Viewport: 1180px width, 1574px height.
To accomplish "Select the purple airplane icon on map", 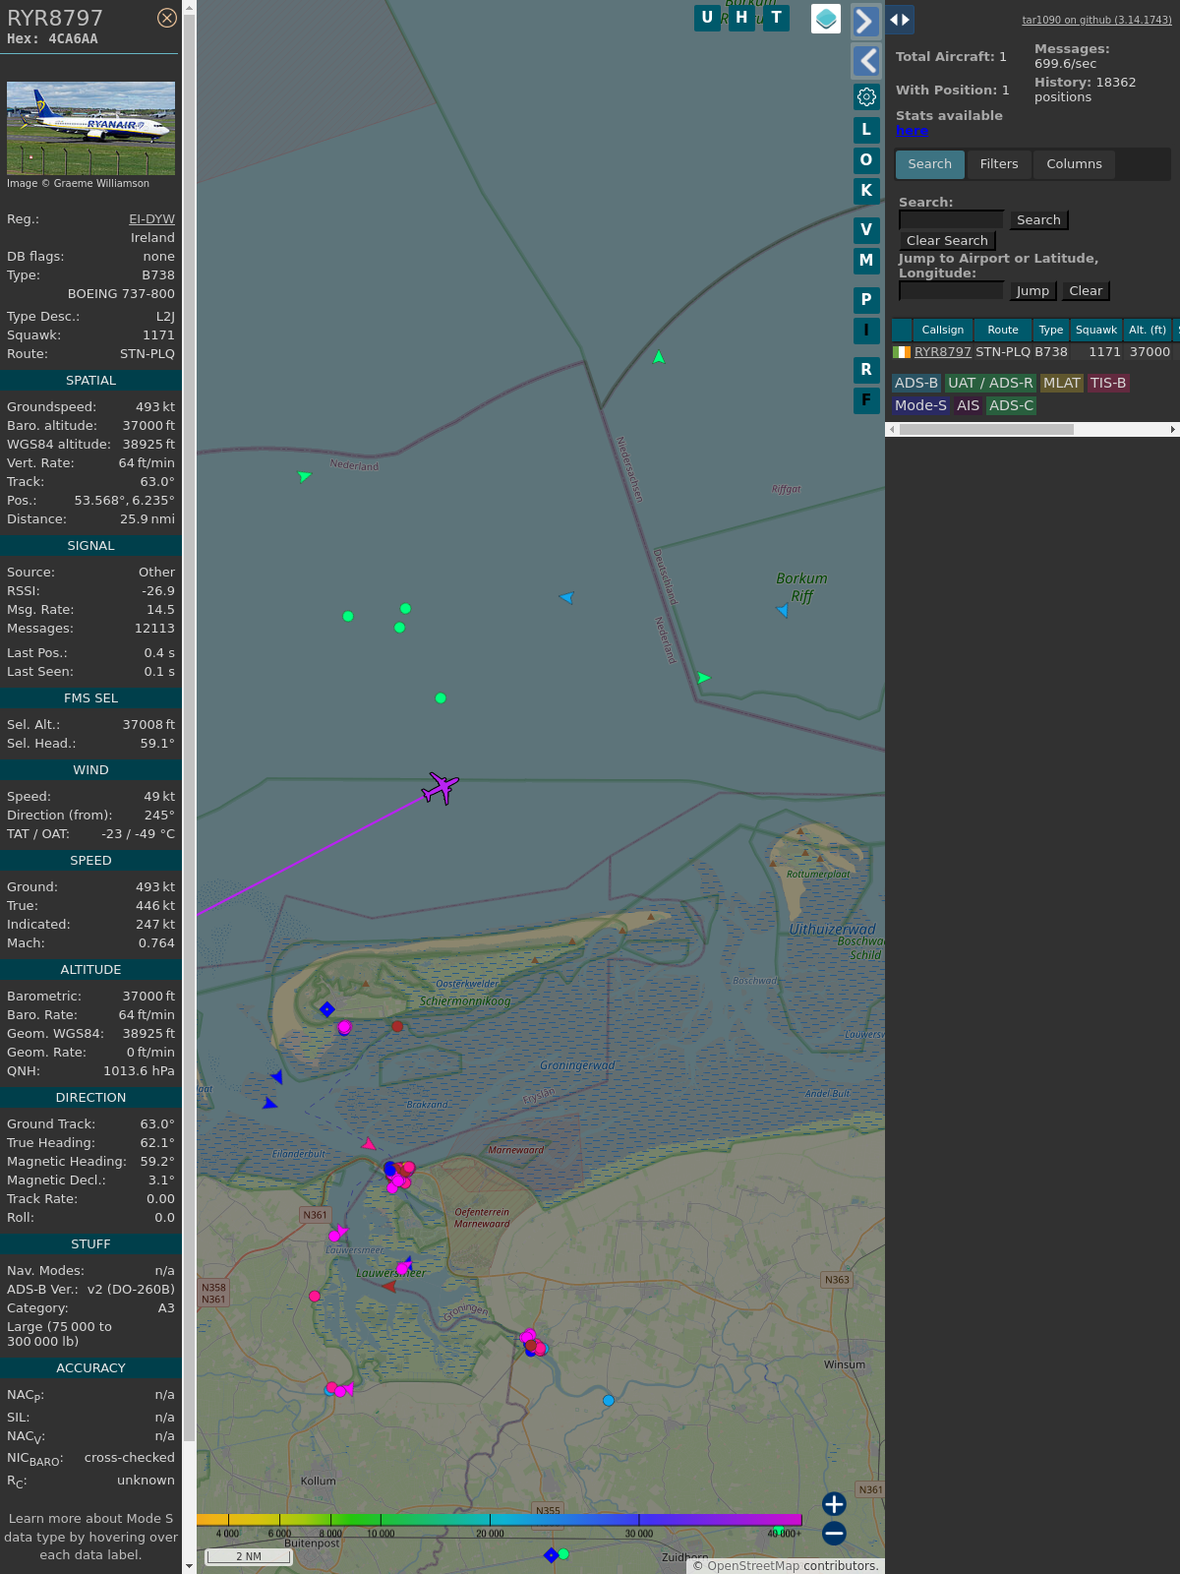I will [x=441, y=787].
